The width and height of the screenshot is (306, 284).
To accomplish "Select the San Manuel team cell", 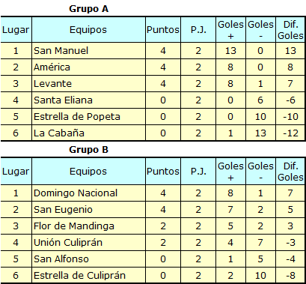I will coord(88,51).
